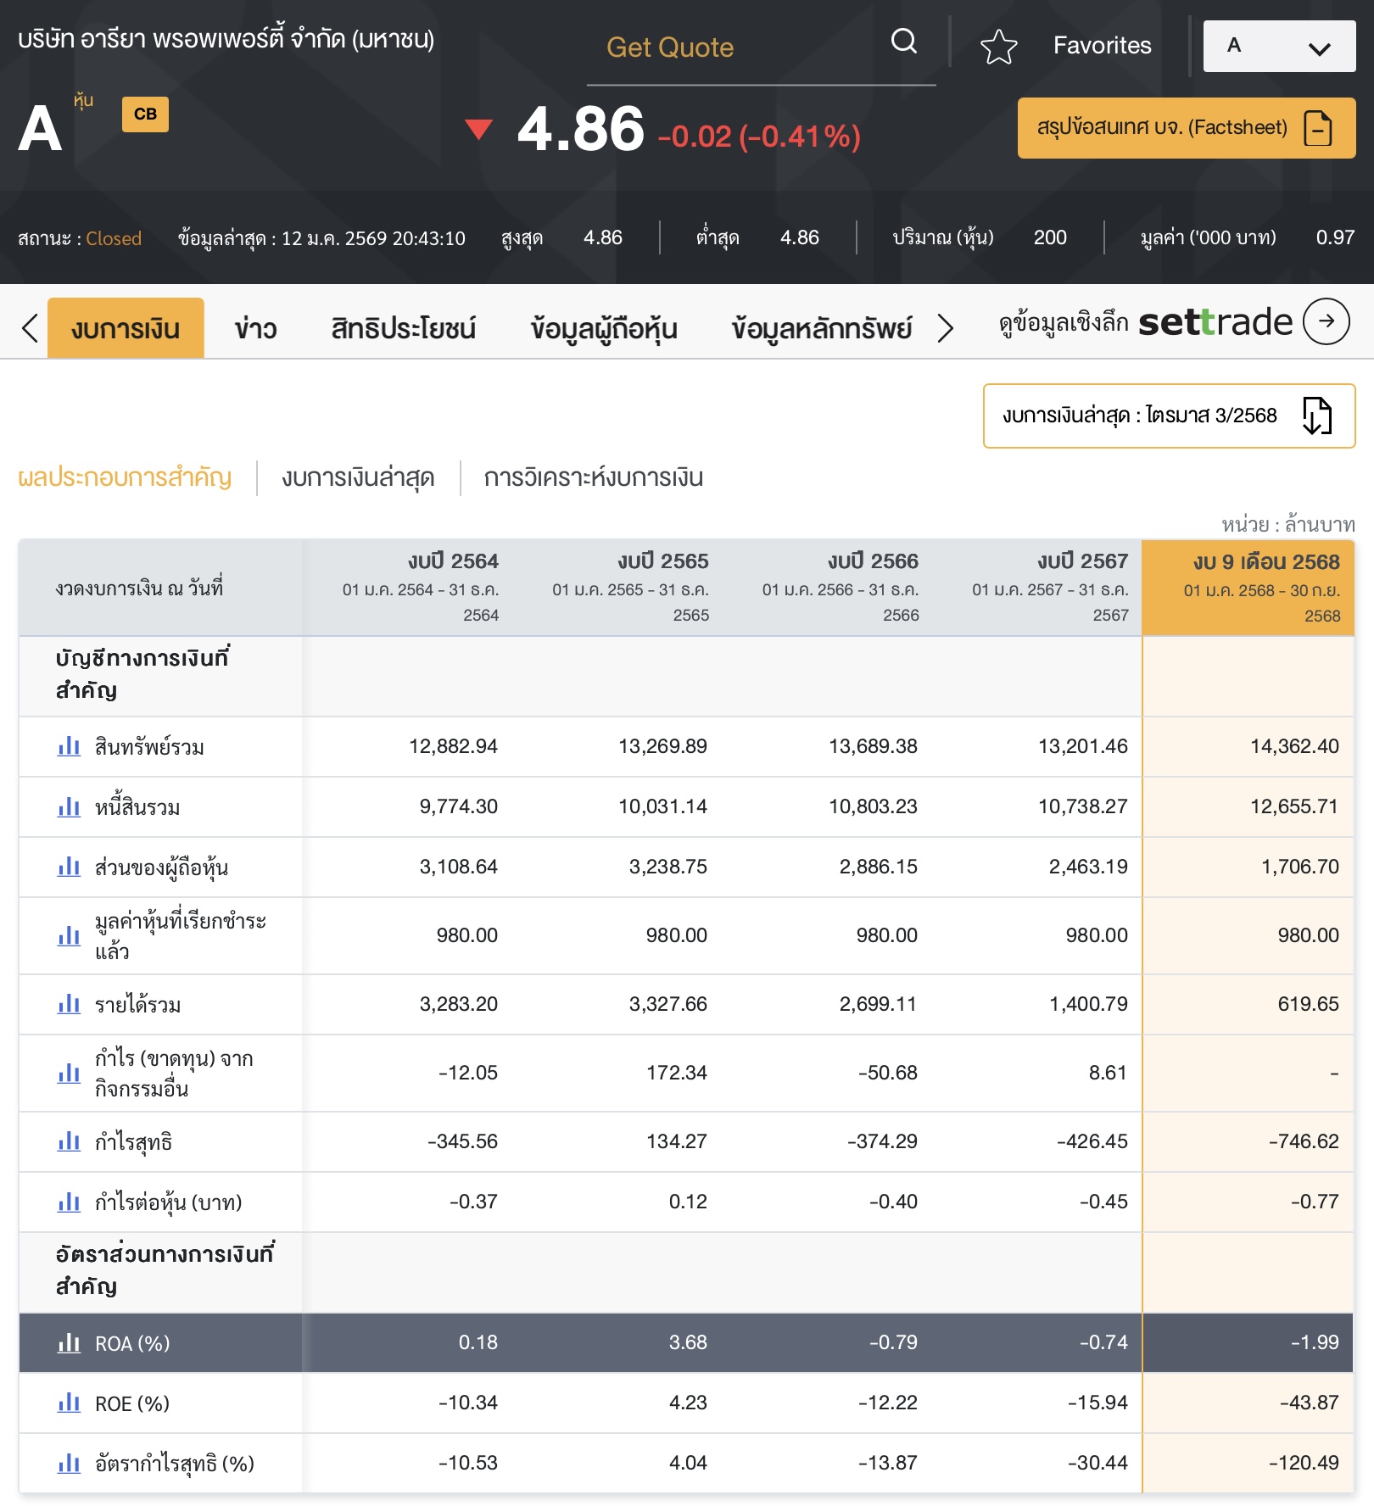Open chart for กำไร (ขาดทุน) จากกิจกรรมอื่น row
Screen dimensions: 1374x1506
click(69, 1074)
